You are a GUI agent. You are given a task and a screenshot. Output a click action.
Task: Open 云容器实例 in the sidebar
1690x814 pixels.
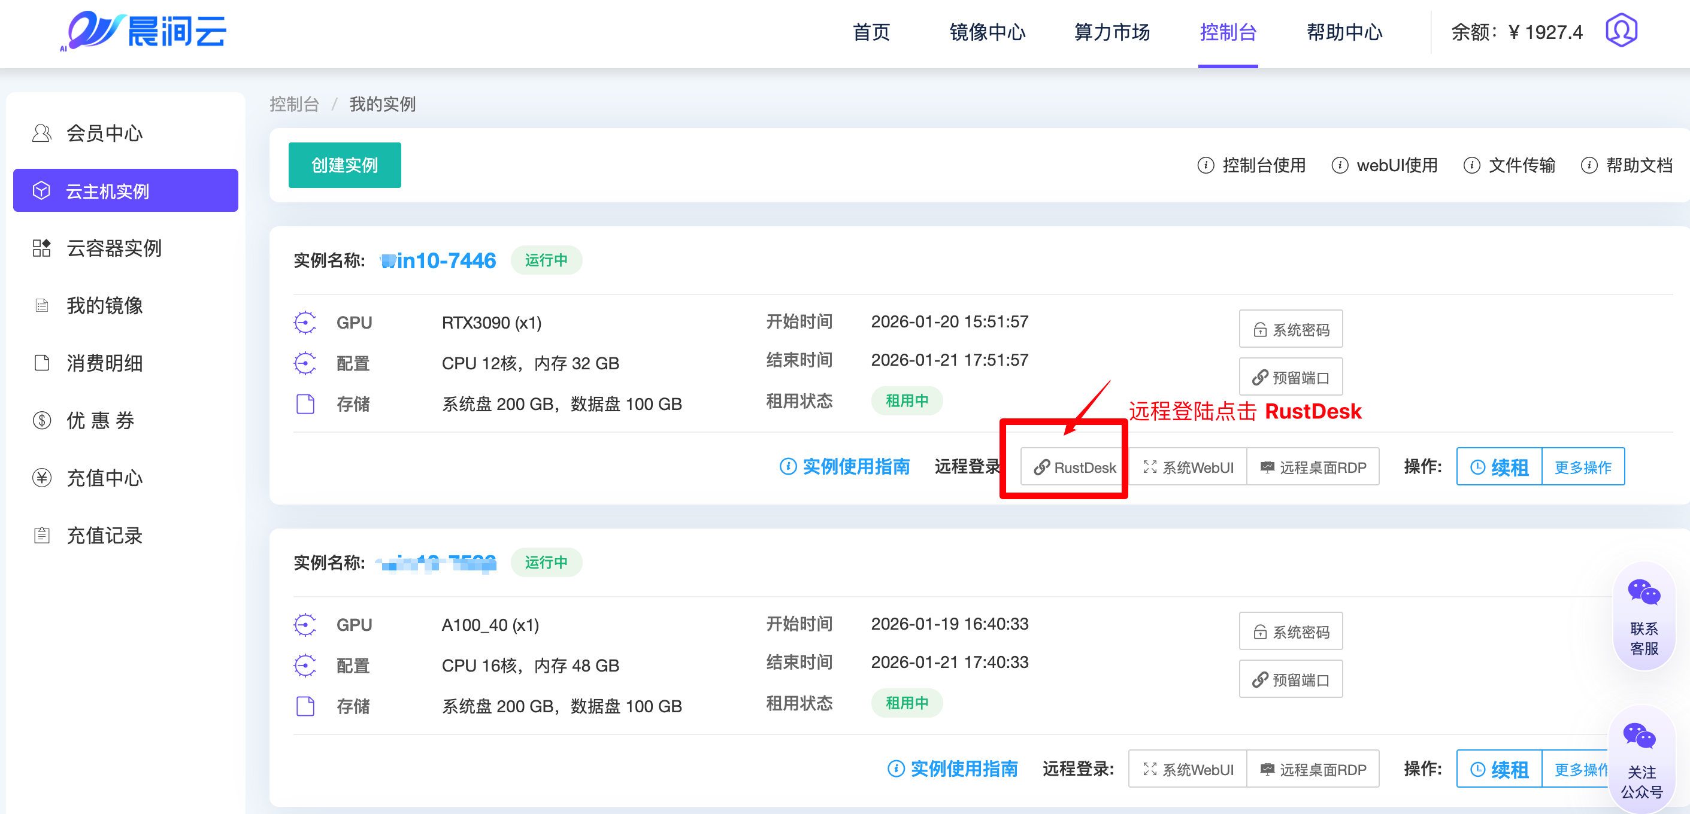pyautogui.click(x=114, y=248)
